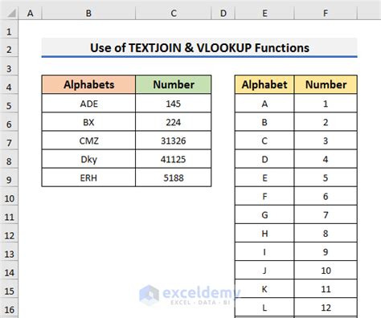Viewport: 381px width, 318px height.
Task: Select cell containing 'ERH'
Action: coord(88,177)
